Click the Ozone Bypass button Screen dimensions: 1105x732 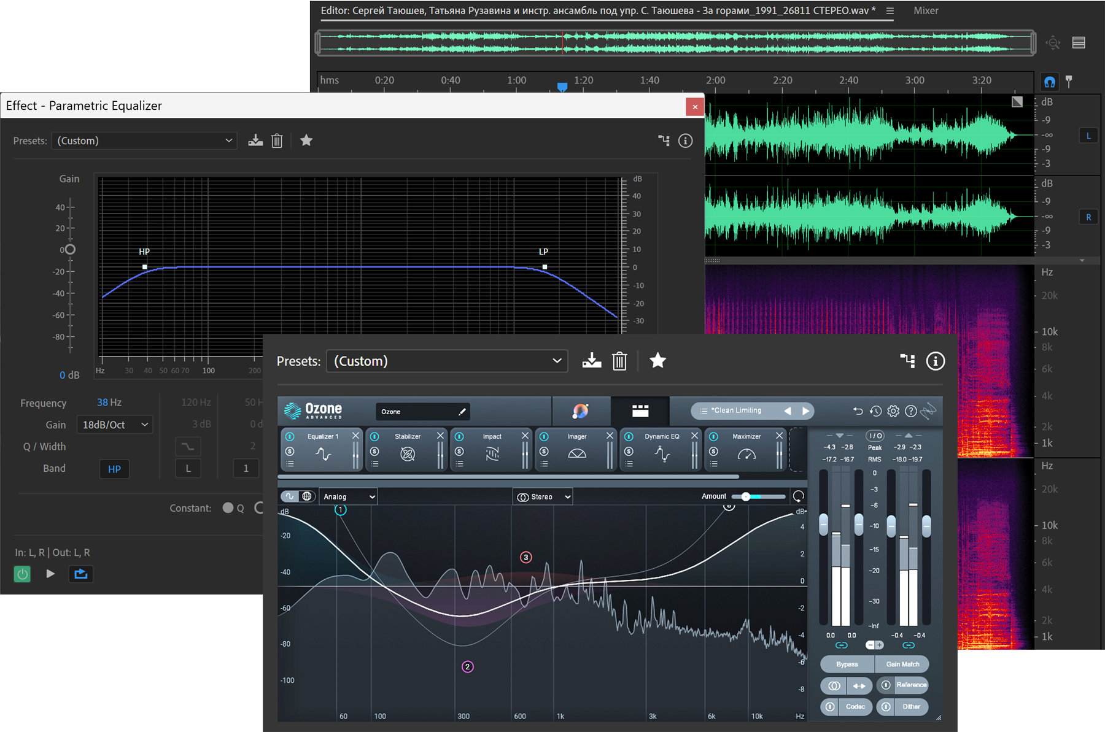pos(847,664)
